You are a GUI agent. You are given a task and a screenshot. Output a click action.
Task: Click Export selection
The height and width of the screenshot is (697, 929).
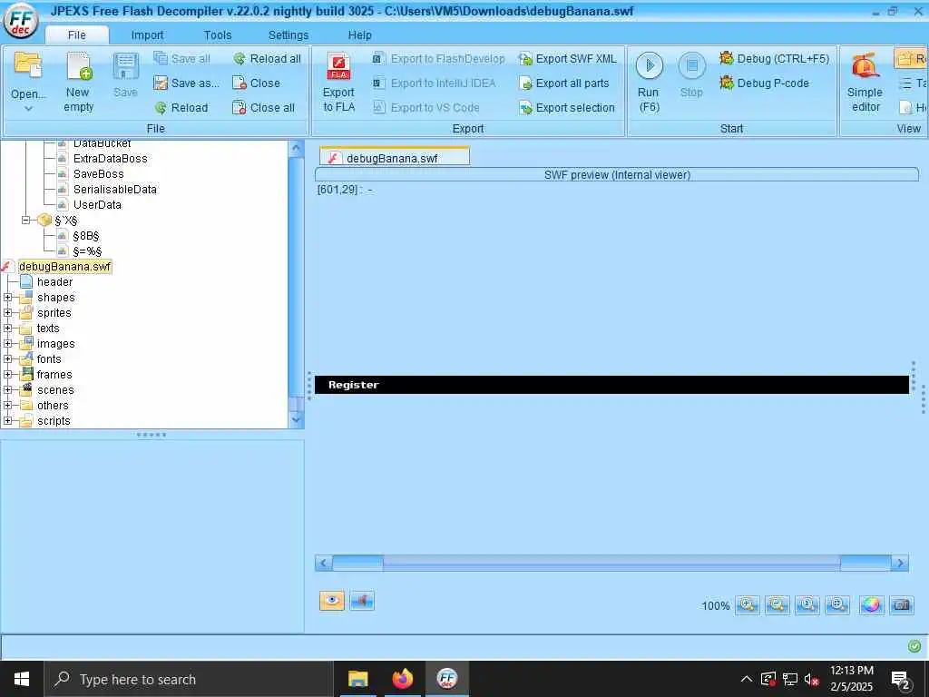coord(567,107)
